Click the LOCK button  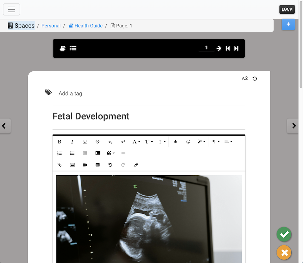287,9
